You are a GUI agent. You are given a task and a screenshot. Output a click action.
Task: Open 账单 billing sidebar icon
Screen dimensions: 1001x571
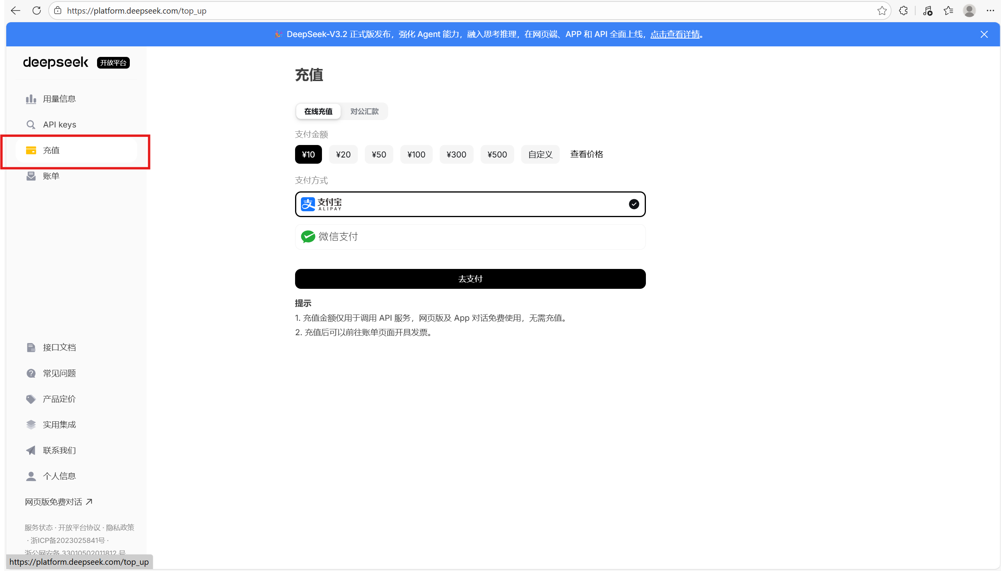30,176
